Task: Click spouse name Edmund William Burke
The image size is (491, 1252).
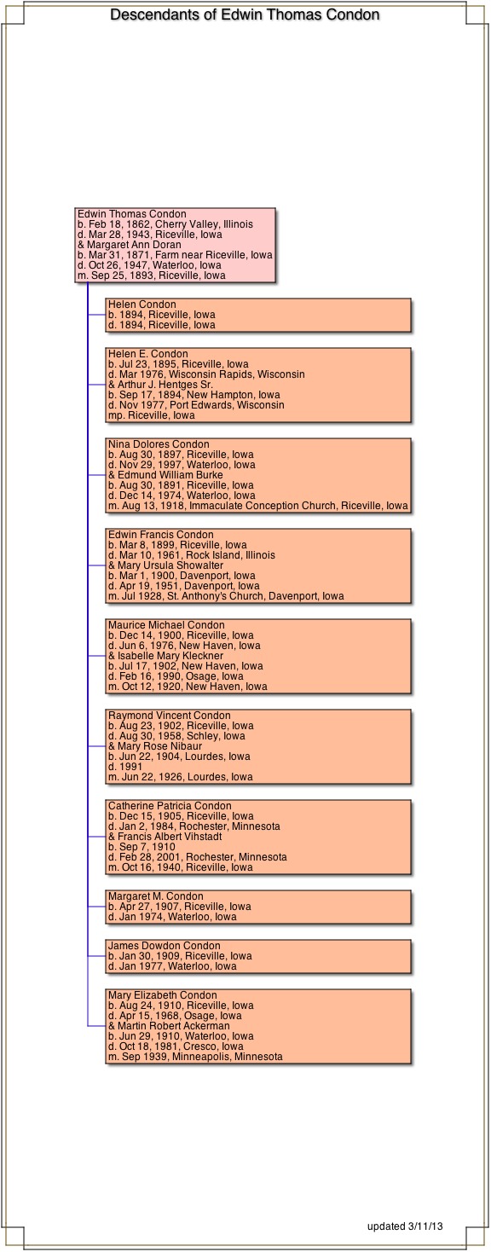Action: pyautogui.click(x=170, y=475)
